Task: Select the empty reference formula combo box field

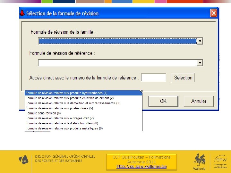Action: (117, 63)
